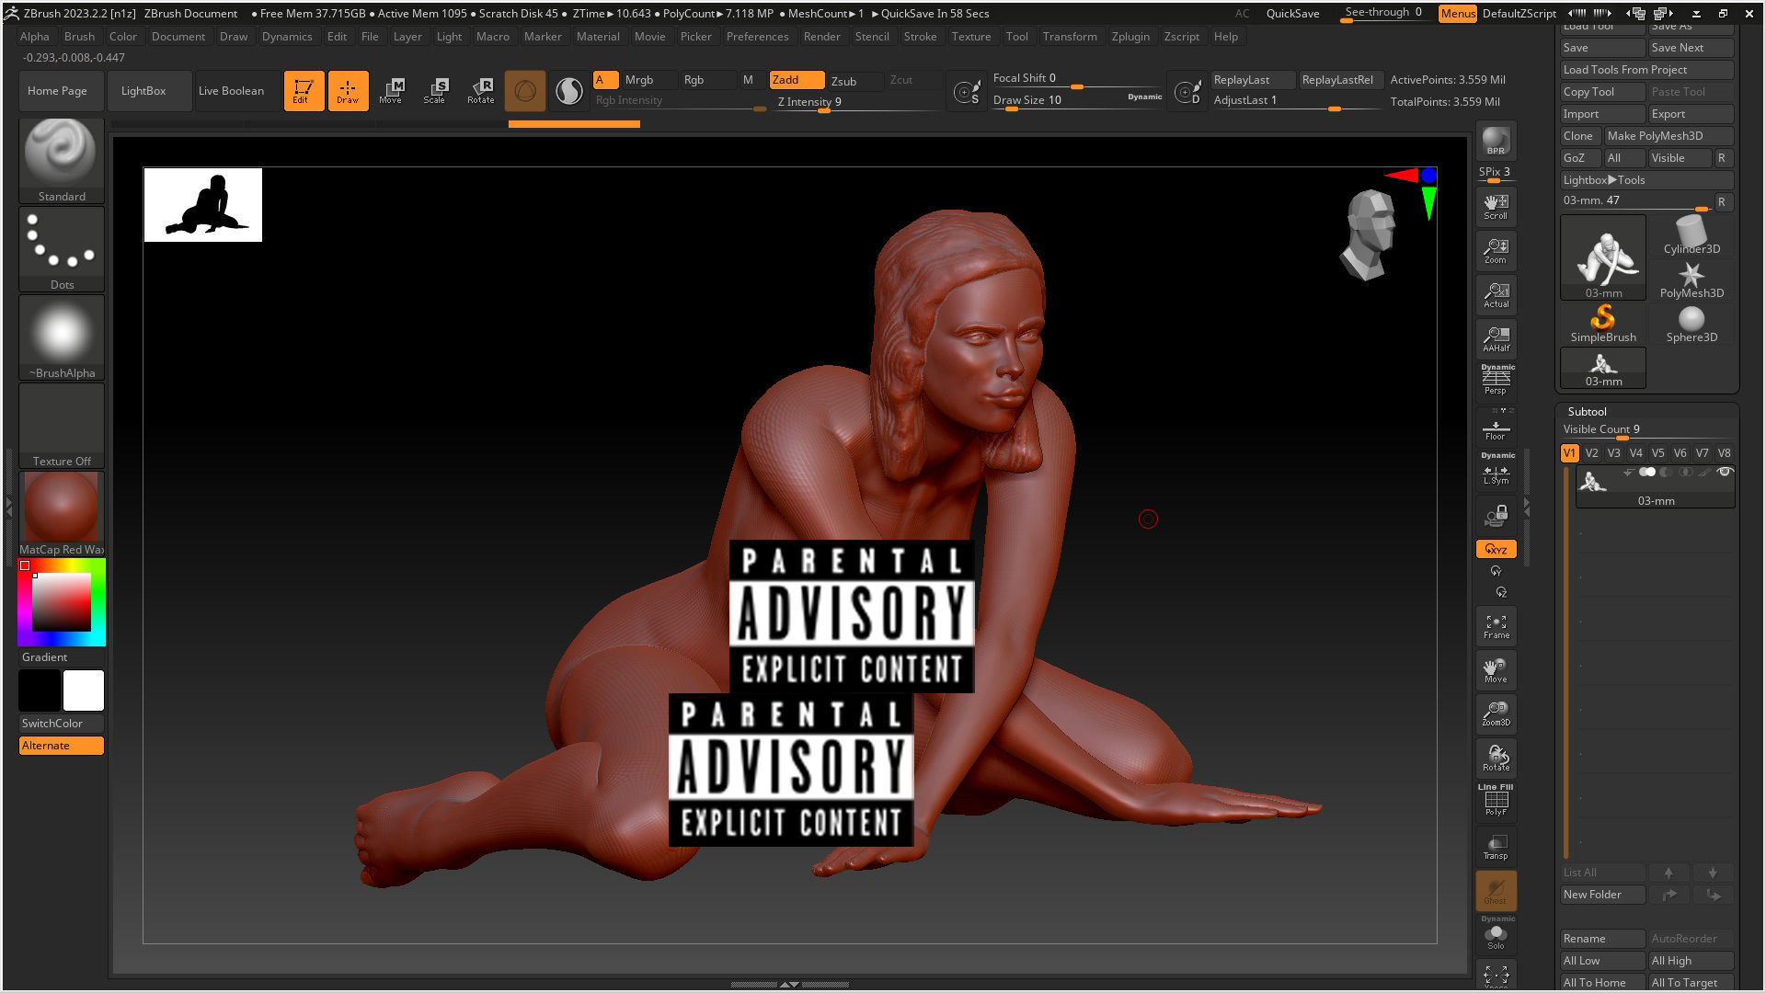The width and height of the screenshot is (1766, 993).
Task: Set view to Actual size
Action: [1496, 294]
